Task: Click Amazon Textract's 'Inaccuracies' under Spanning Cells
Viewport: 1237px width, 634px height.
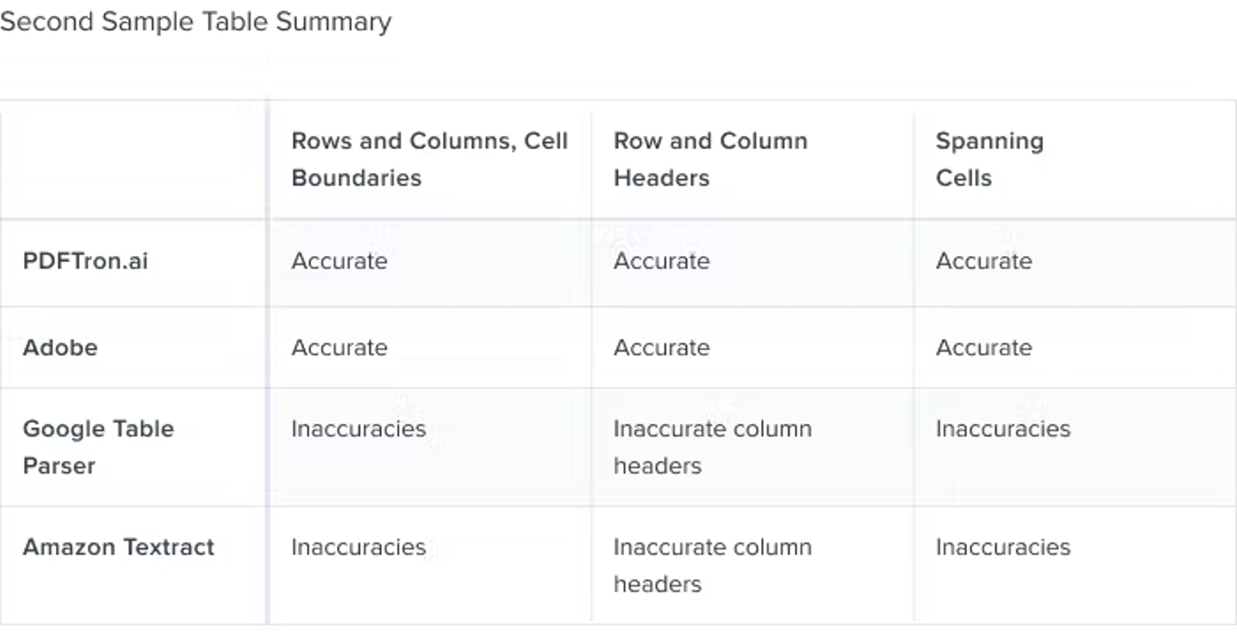Action: pos(1002,547)
